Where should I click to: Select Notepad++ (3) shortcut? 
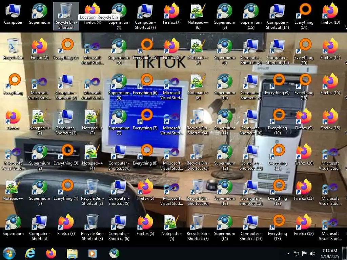92,122
